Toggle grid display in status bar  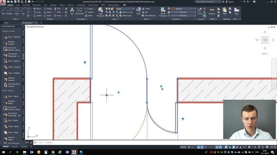click(189, 147)
